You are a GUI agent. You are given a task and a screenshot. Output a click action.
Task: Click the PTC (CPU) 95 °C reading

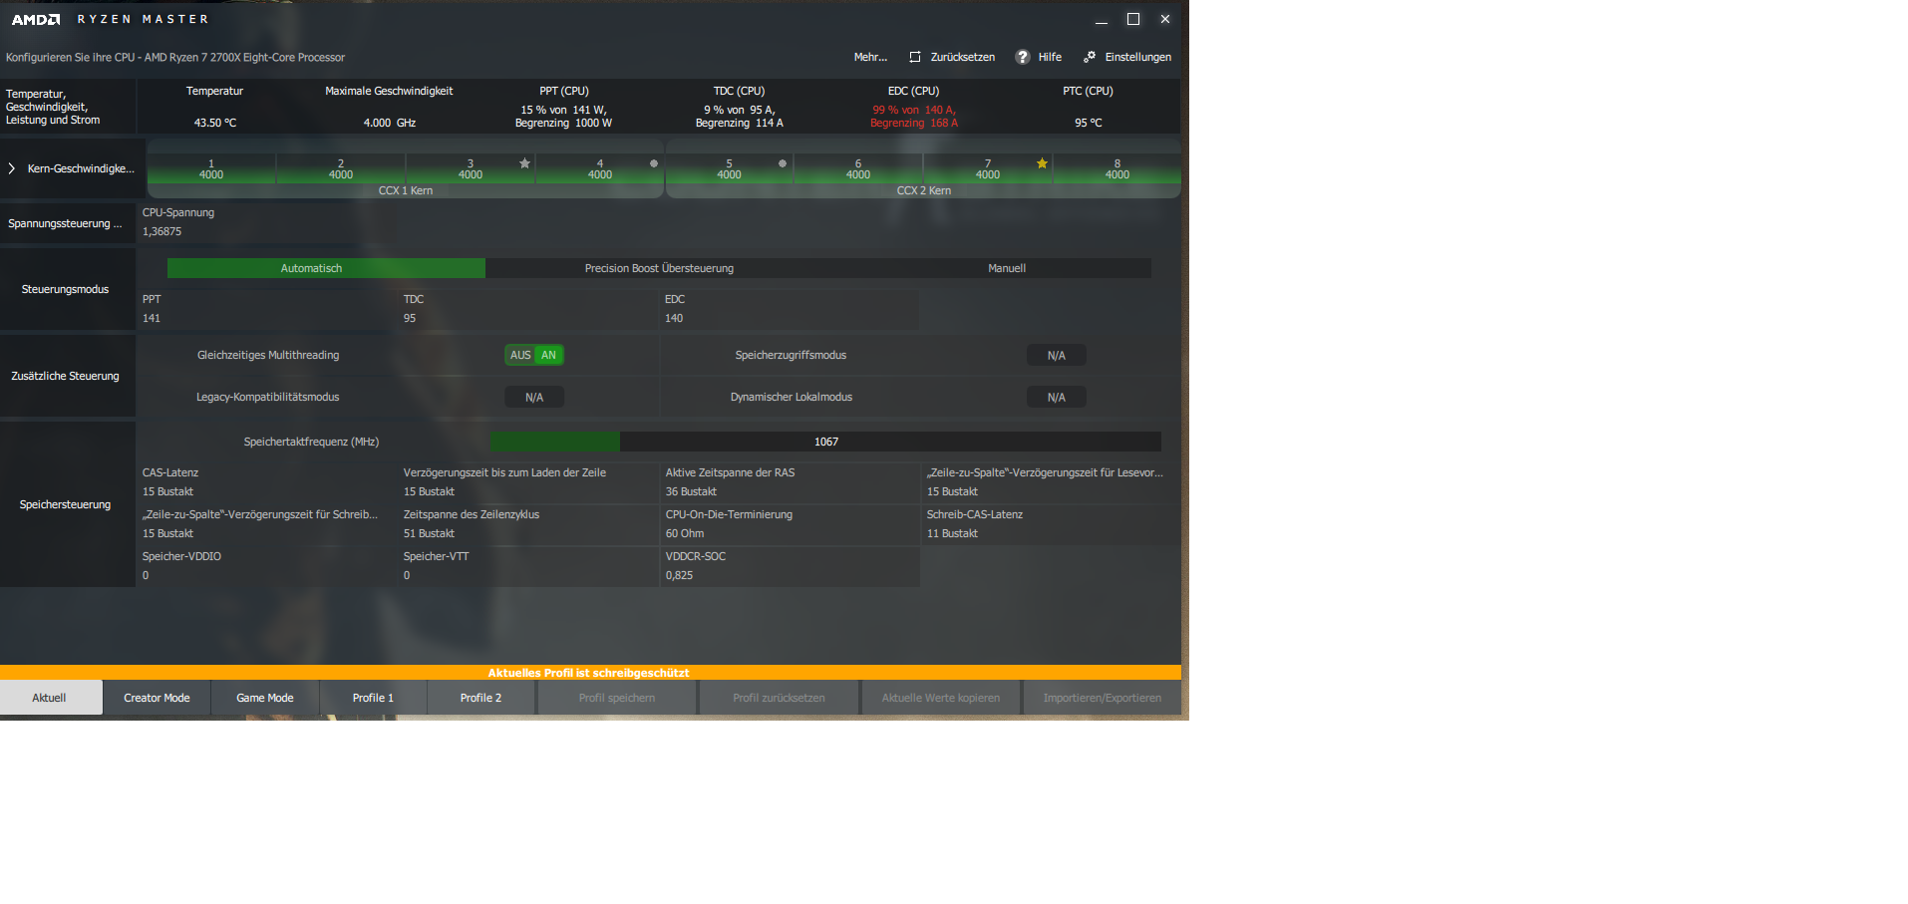tap(1089, 123)
